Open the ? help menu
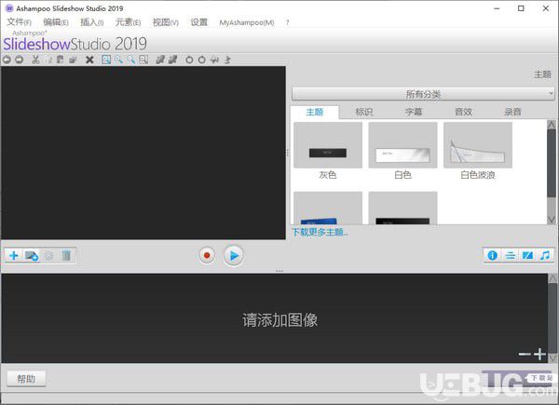Screen dimensions: 559x405 [287, 22]
